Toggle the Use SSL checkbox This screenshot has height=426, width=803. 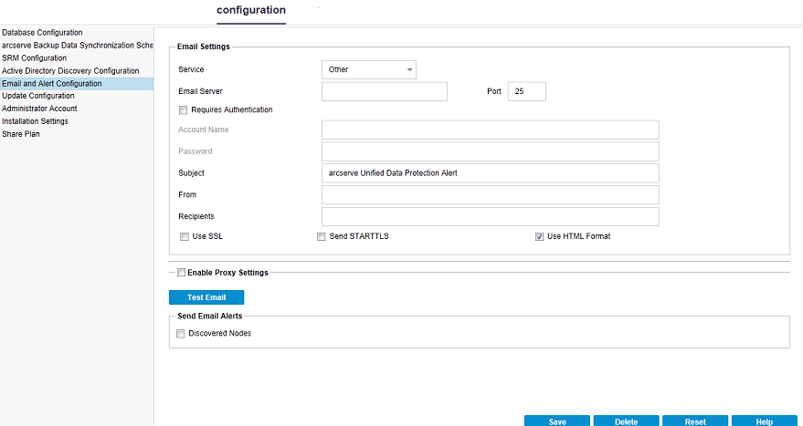click(x=185, y=236)
